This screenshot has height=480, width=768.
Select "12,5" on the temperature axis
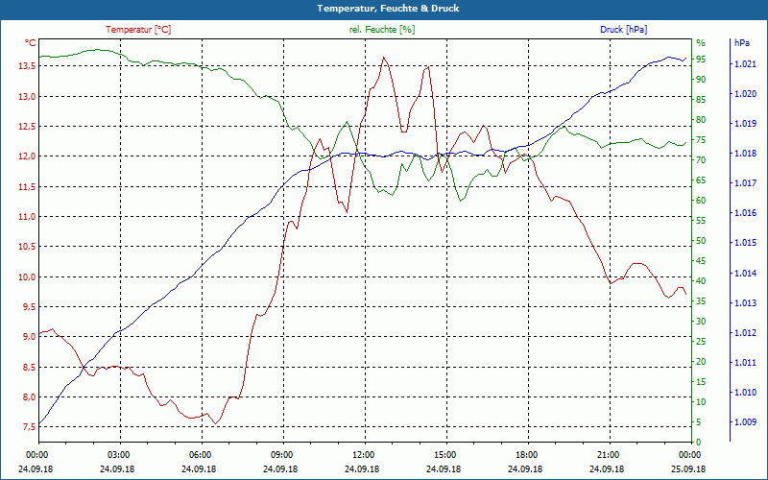click(27, 127)
